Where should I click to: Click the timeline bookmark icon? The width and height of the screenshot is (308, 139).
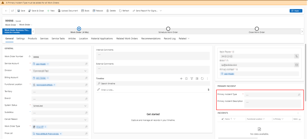point(186,78)
